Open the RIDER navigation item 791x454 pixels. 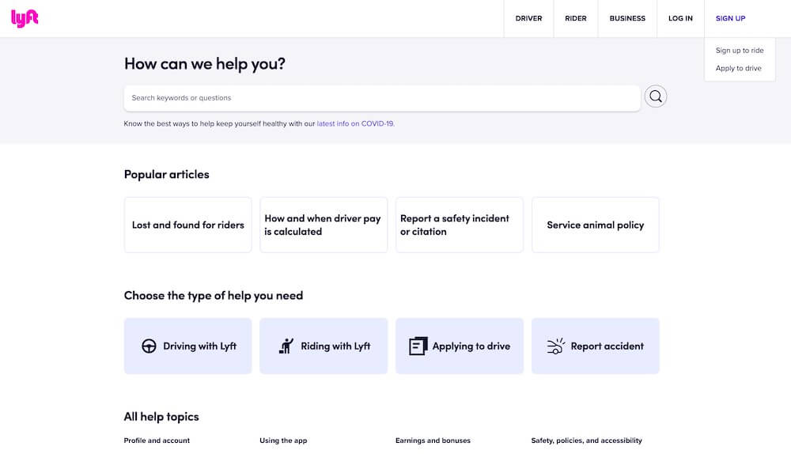click(x=576, y=18)
